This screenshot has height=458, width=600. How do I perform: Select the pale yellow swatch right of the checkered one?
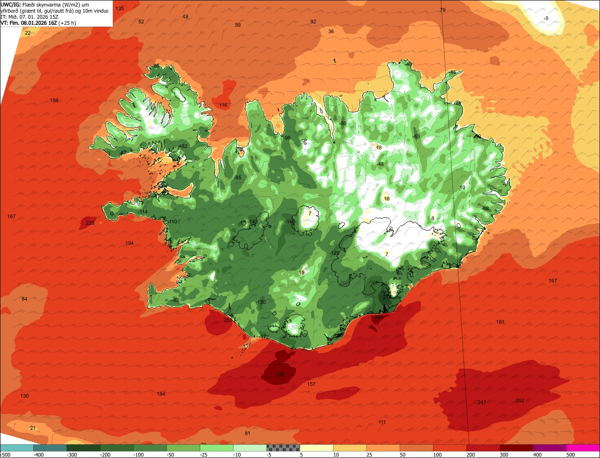click(316, 448)
